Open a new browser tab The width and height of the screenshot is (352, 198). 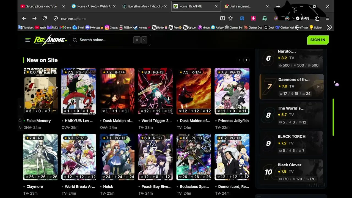coord(278,6)
